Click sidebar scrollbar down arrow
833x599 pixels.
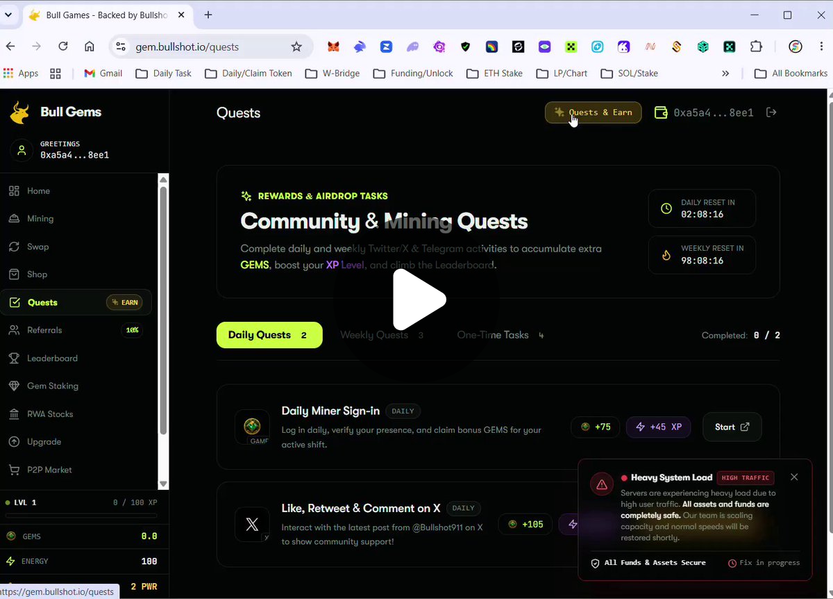163,484
